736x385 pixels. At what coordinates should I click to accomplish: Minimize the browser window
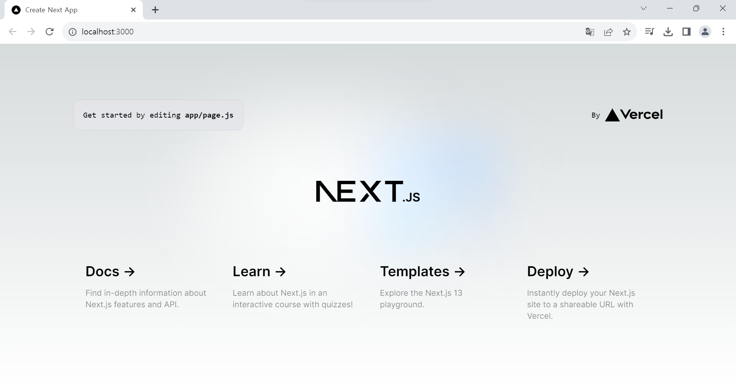coord(670,8)
